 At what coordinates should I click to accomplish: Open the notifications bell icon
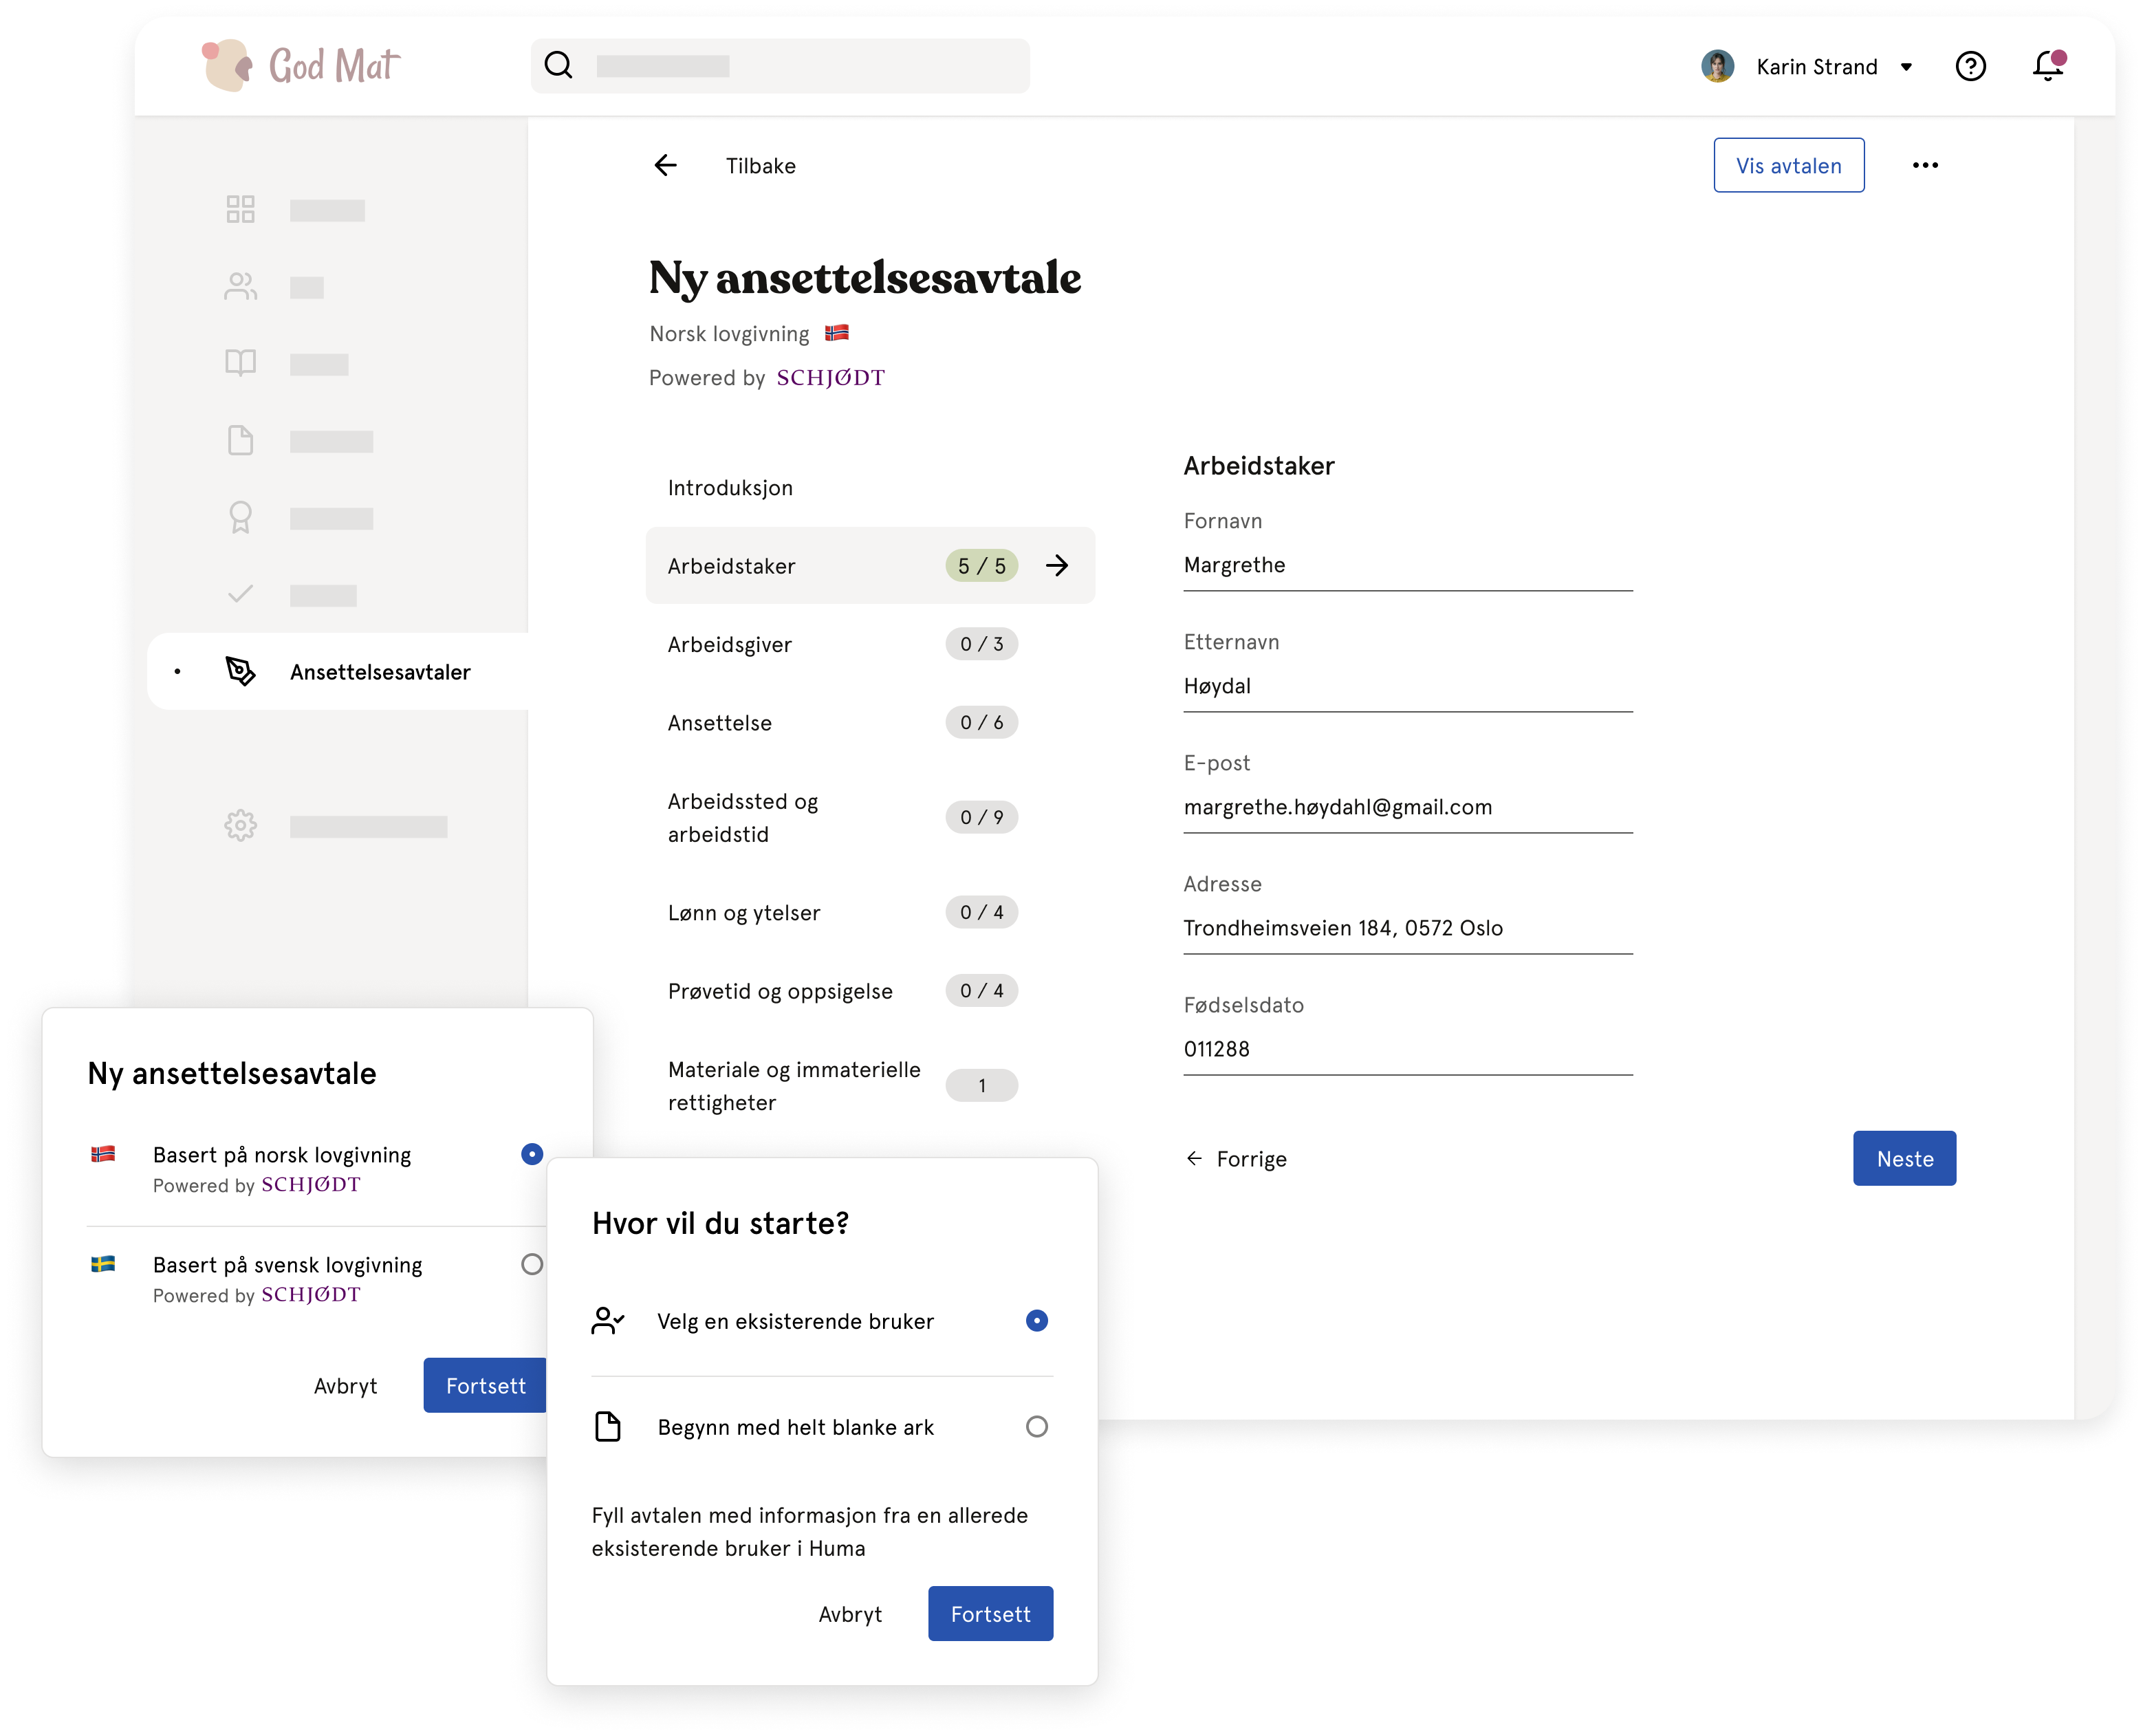tap(2047, 66)
